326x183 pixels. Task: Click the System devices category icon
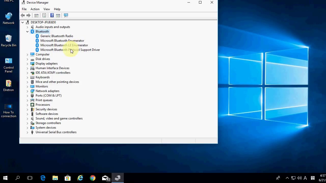pyautogui.click(x=32, y=128)
